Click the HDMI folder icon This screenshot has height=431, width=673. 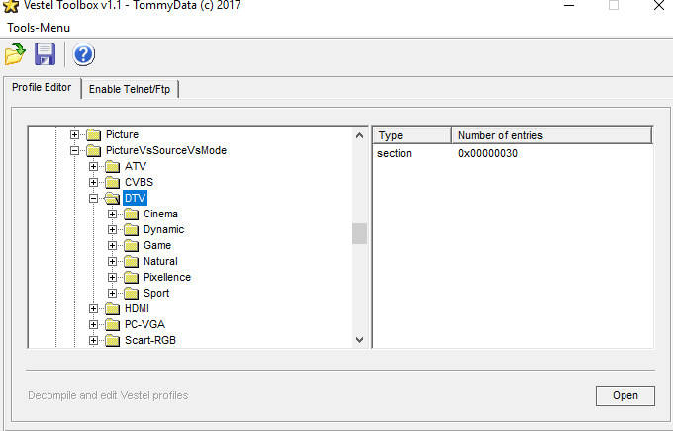tap(113, 308)
